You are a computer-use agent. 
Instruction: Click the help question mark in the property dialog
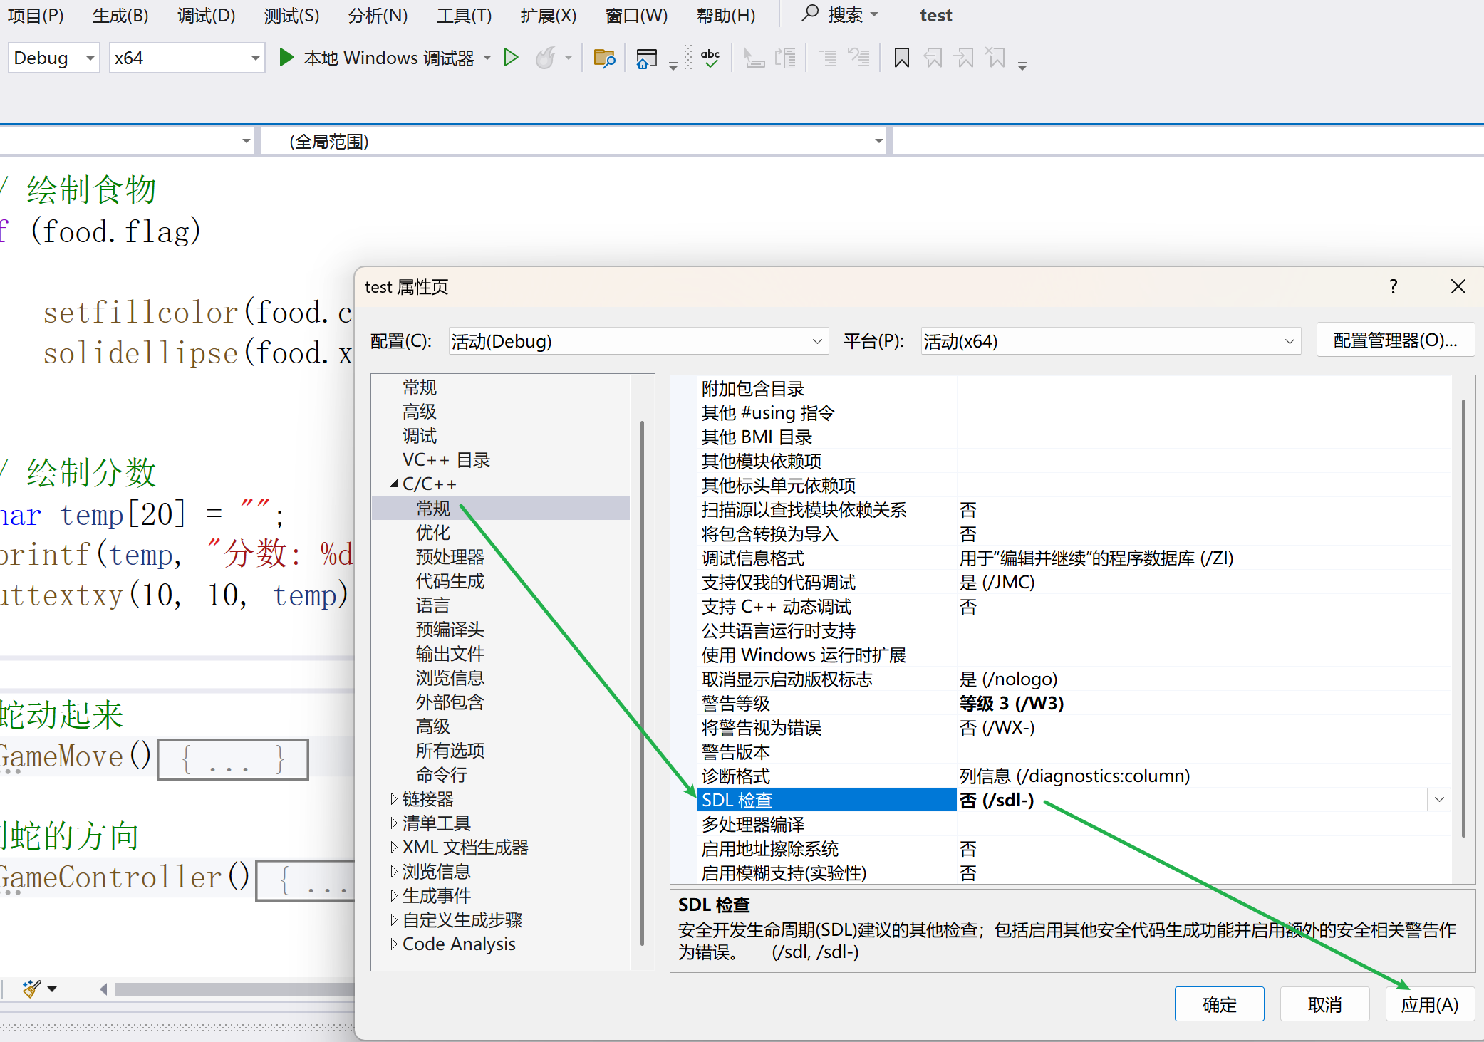(1393, 286)
